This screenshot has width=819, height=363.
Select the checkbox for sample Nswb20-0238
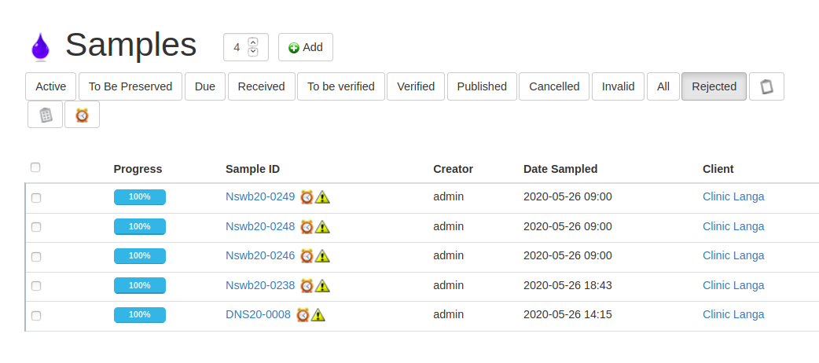[x=36, y=286]
